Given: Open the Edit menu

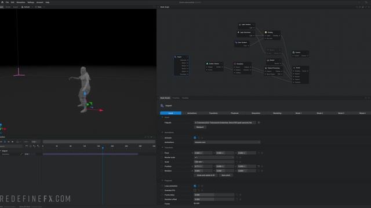Looking at the screenshot, I should click(x=13, y=2).
